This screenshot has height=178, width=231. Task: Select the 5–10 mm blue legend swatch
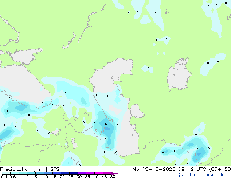pyautogui.click(x=40, y=173)
